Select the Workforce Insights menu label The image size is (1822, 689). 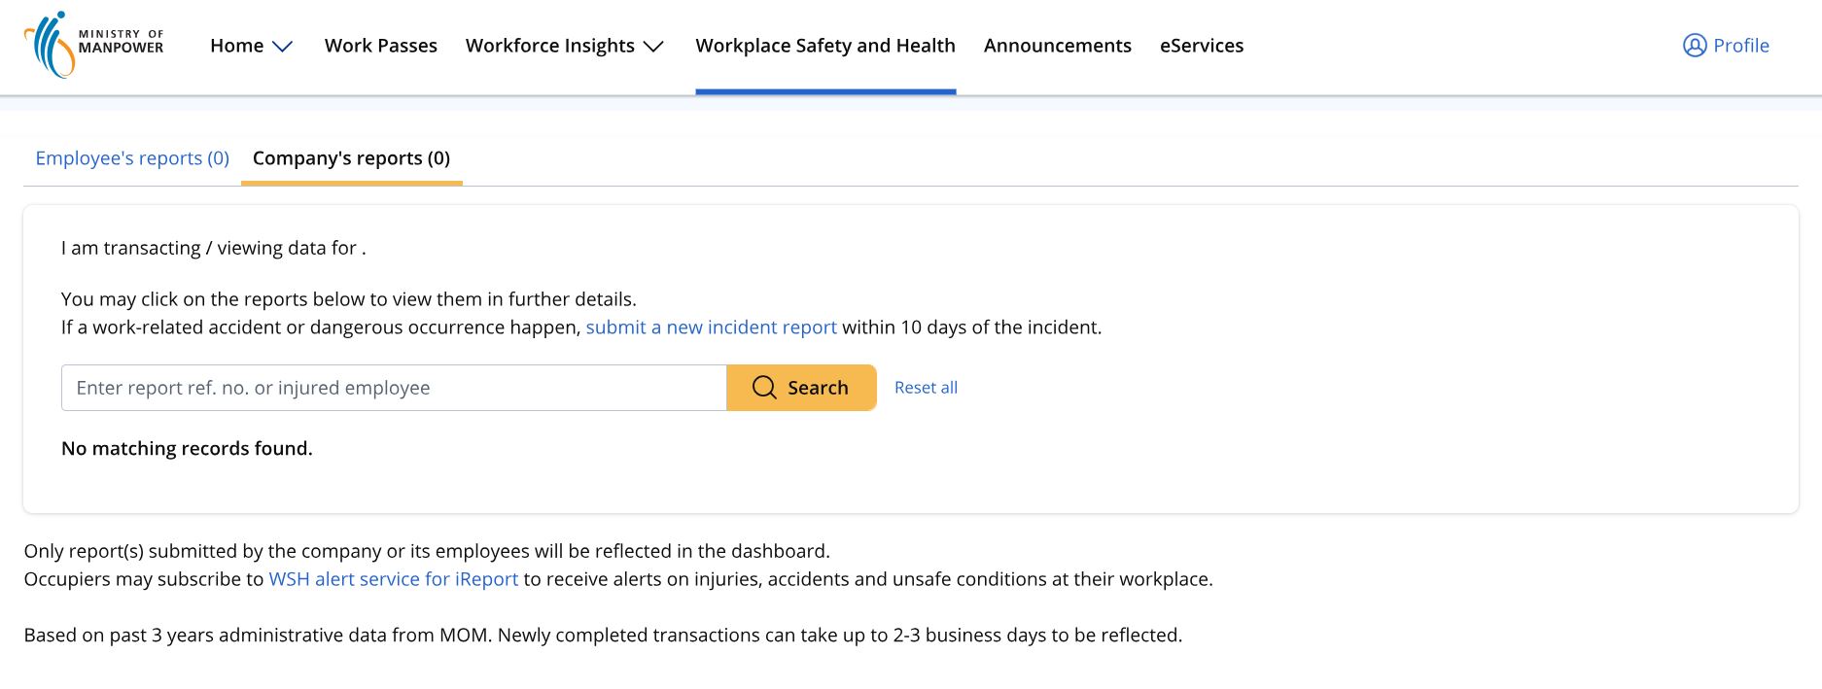click(x=550, y=46)
